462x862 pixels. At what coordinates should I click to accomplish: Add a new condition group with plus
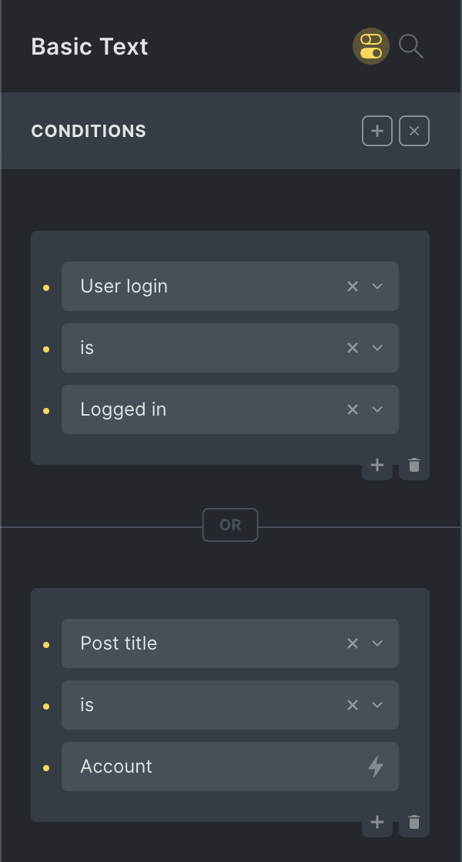377,131
